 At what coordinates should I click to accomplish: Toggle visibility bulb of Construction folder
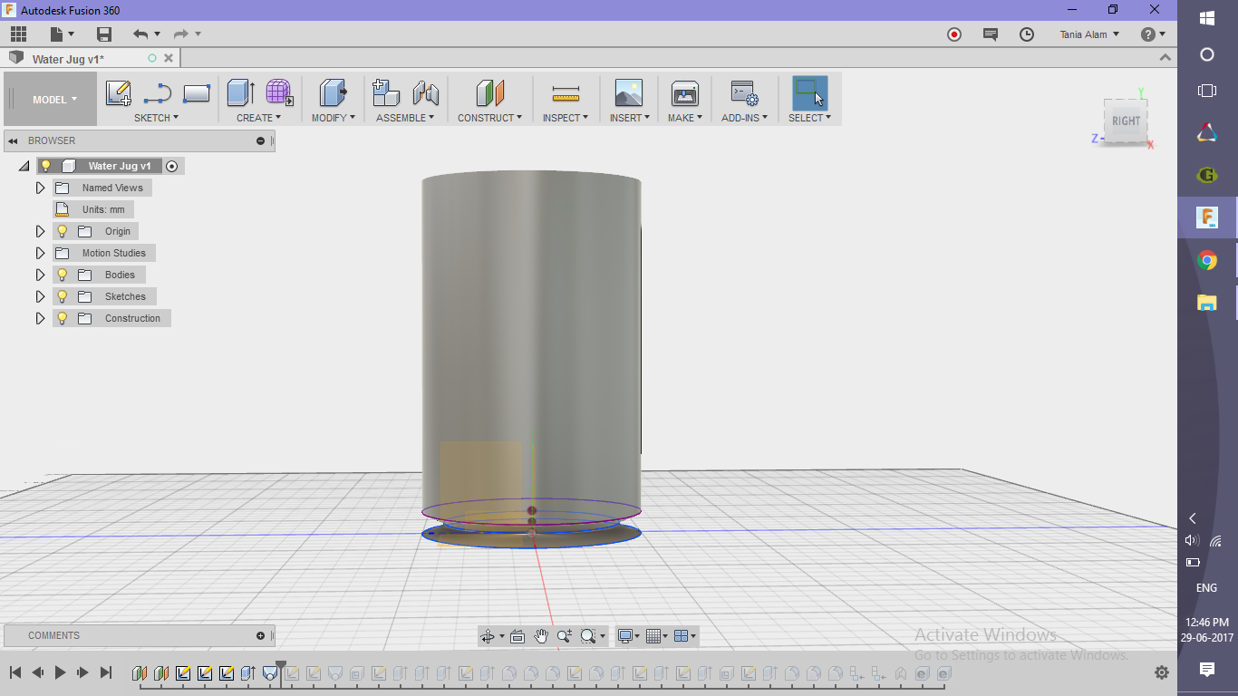[x=63, y=318]
